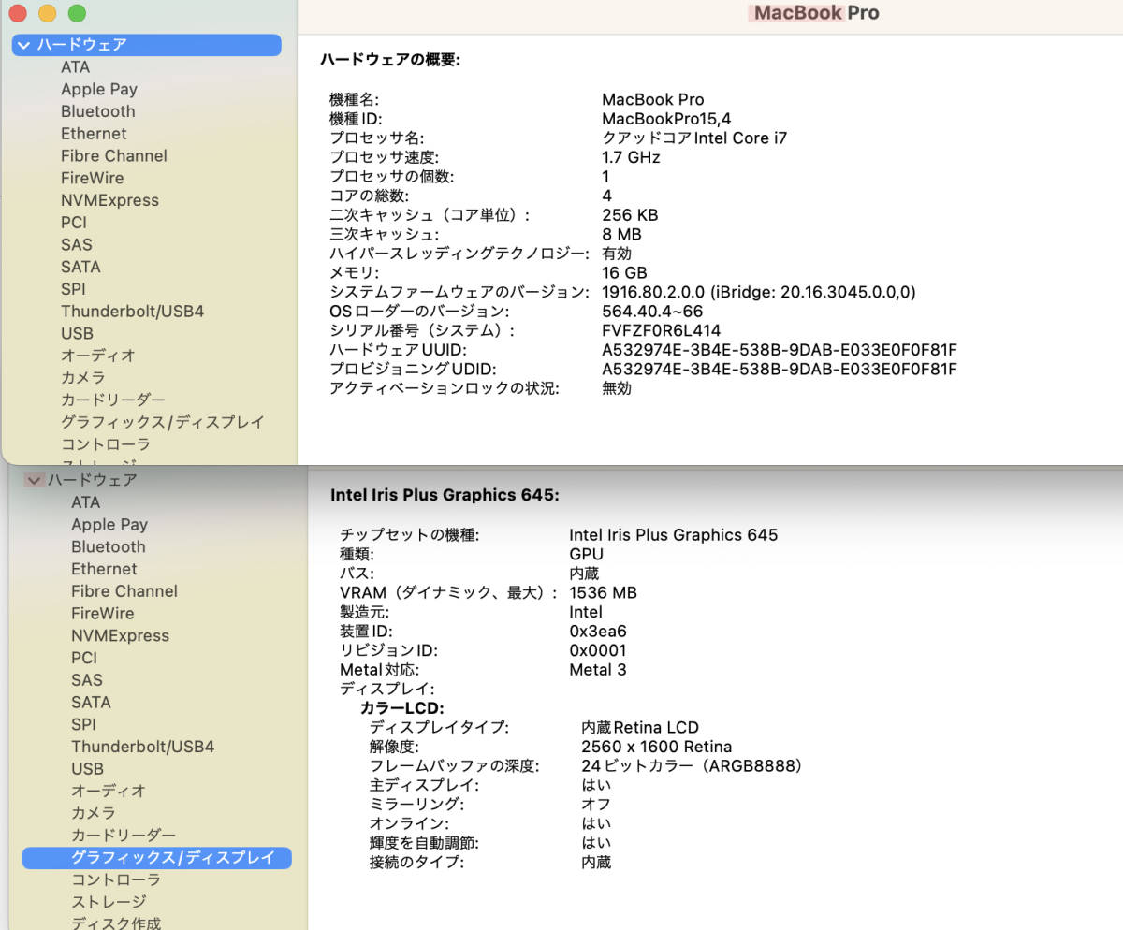The height and width of the screenshot is (930, 1123).
Task: Select PCI in lower window sidebar
Action: (84, 658)
